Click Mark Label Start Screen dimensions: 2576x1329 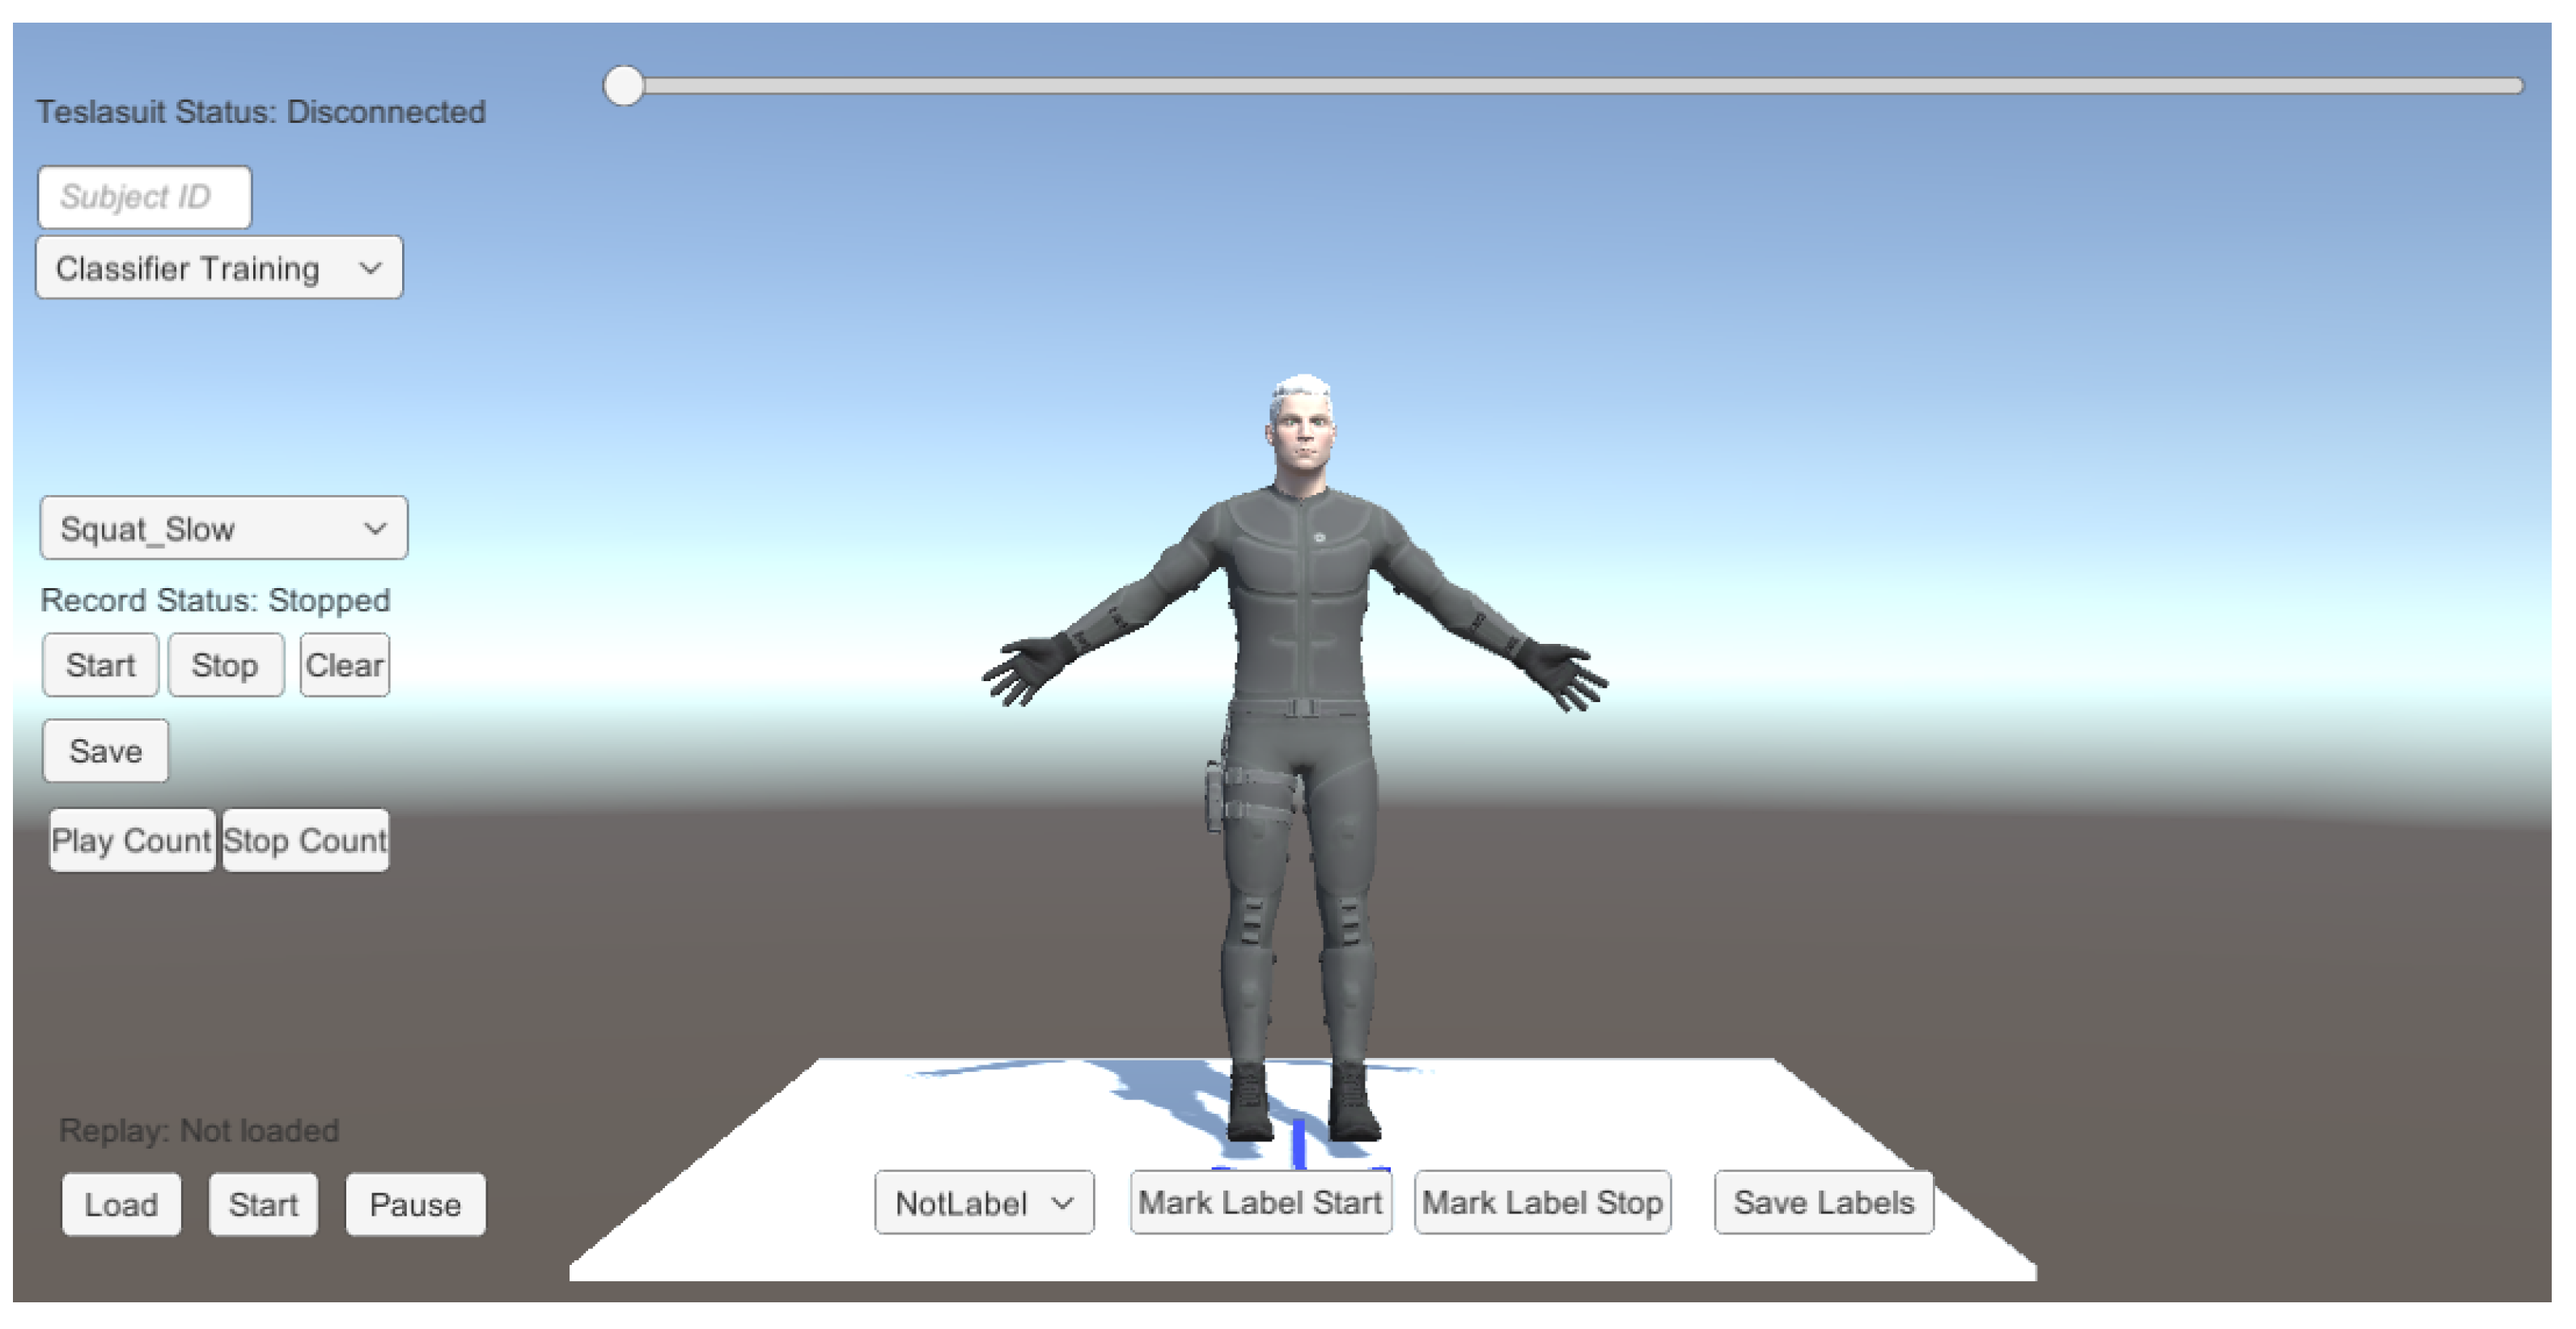1260,1203
